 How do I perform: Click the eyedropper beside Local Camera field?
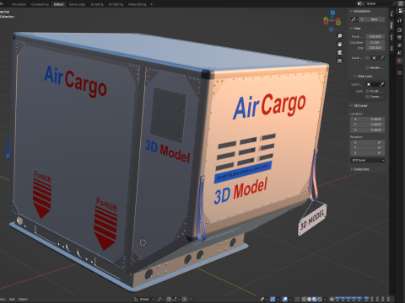381,58
